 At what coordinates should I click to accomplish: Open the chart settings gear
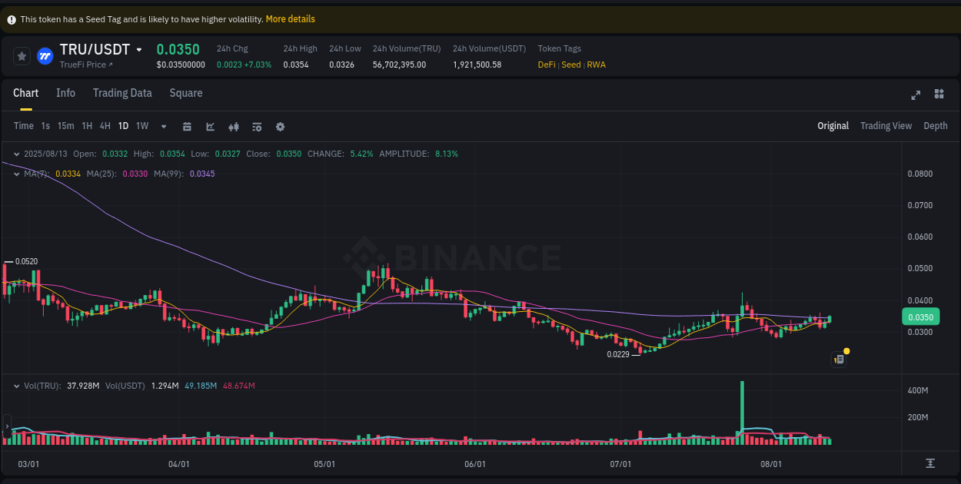[280, 126]
